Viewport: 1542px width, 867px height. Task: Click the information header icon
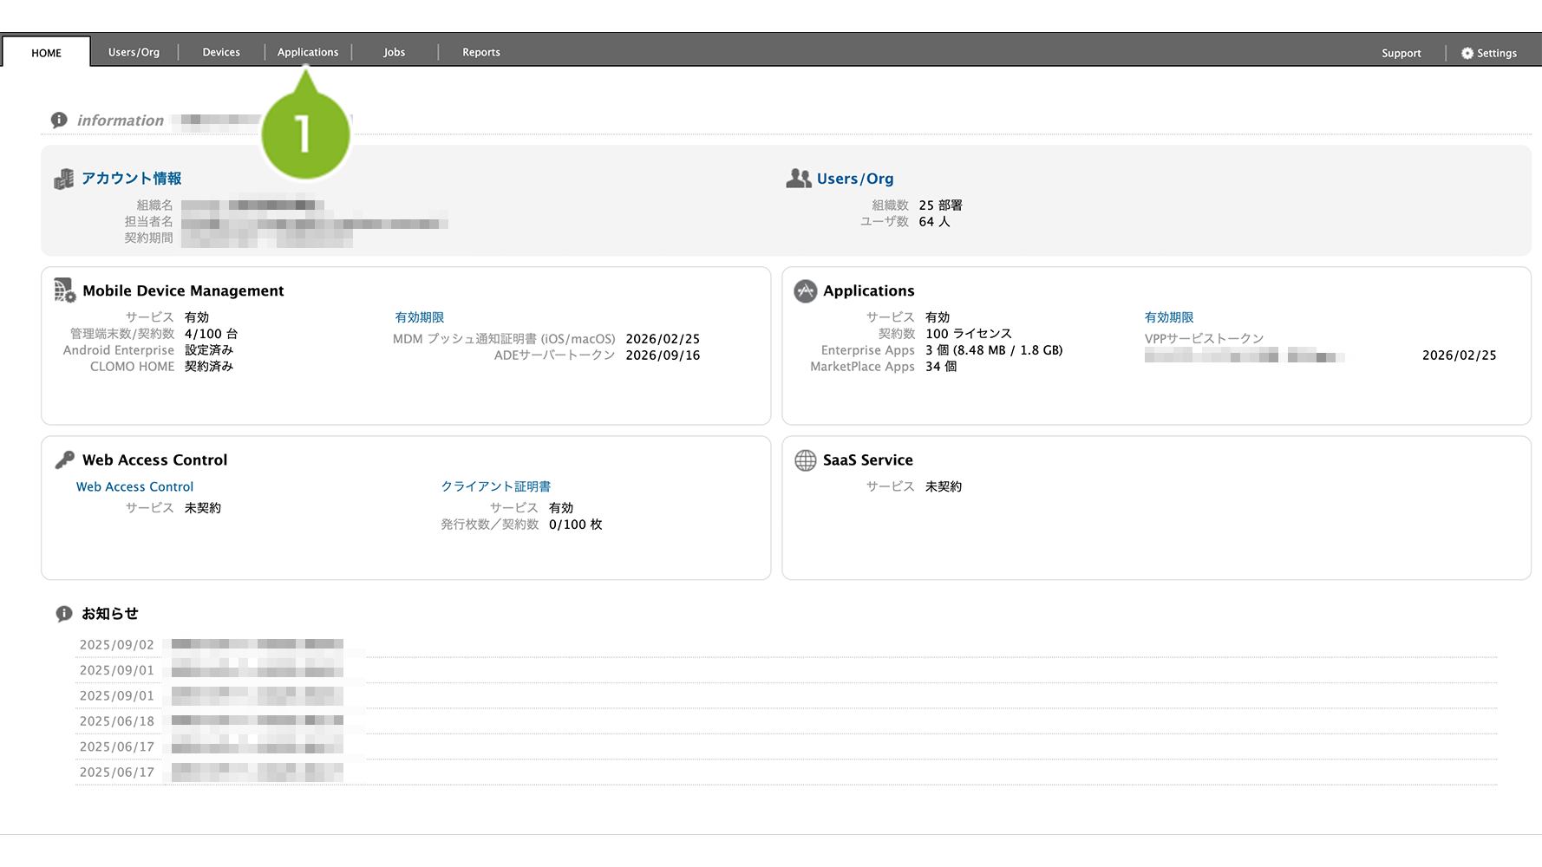(59, 121)
